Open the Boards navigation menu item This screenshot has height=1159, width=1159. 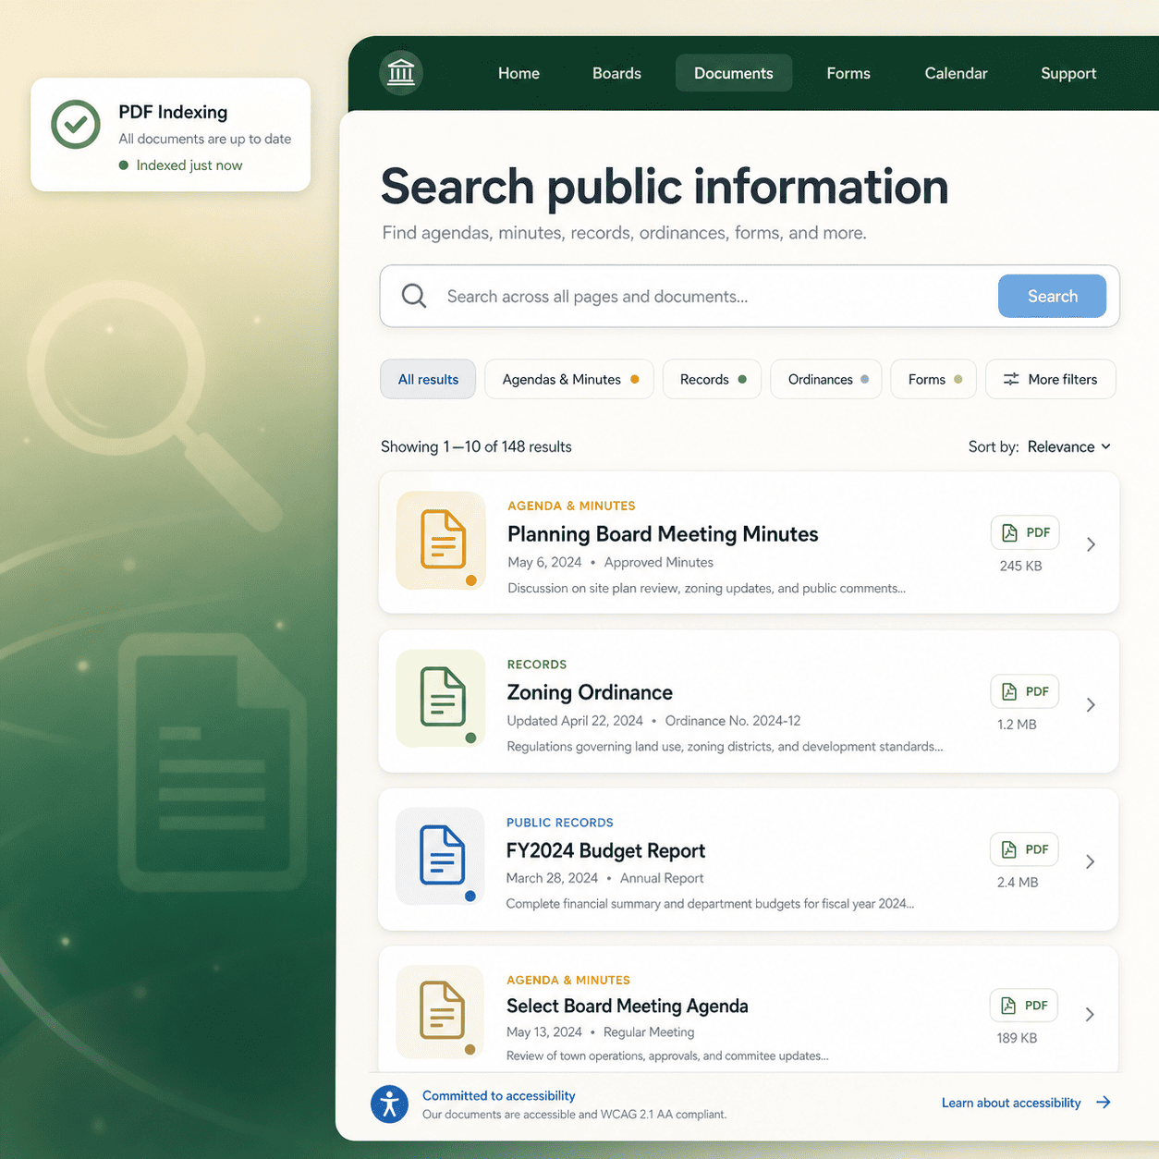(616, 73)
